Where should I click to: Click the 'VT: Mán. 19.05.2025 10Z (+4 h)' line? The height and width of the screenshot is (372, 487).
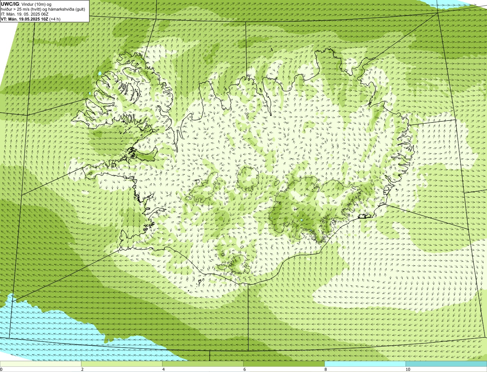(30, 19)
